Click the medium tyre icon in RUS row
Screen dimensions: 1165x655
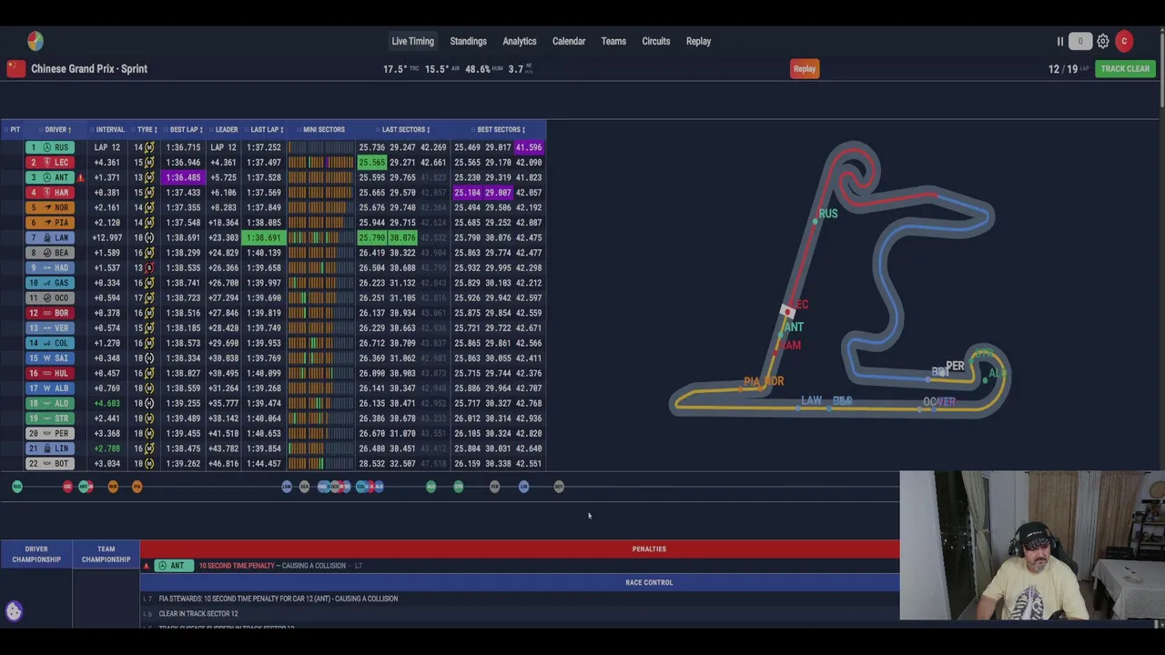pos(149,147)
